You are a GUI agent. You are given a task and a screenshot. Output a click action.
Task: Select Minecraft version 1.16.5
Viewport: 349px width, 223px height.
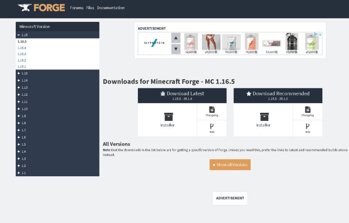pos(22,42)
